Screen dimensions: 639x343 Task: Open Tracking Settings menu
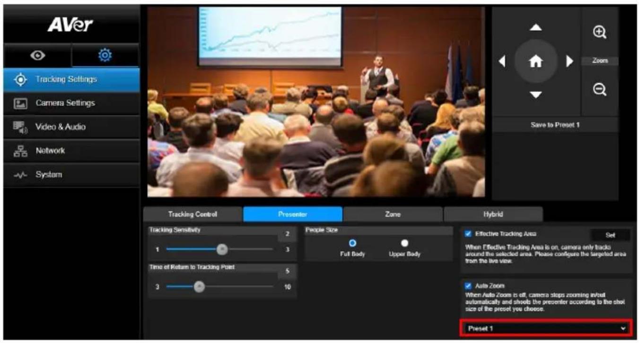(x=71, y=79)
